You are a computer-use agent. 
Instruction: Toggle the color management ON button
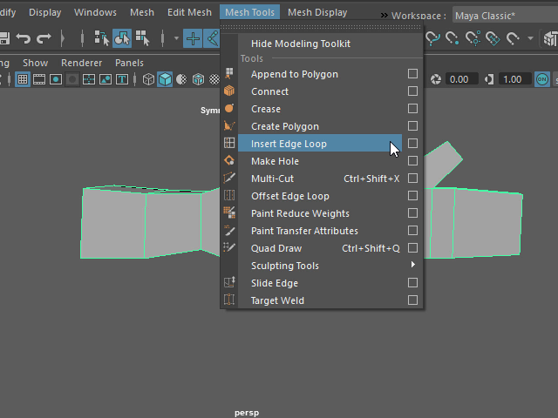543,79
